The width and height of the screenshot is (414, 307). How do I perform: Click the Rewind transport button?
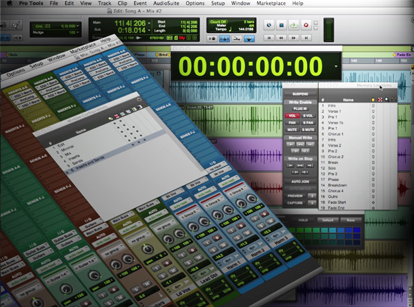[x=282, y=38]
